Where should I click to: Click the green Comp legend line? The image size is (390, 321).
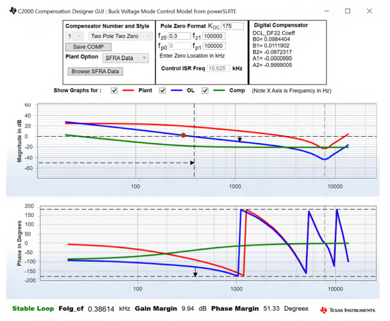[x=219, y=90]
